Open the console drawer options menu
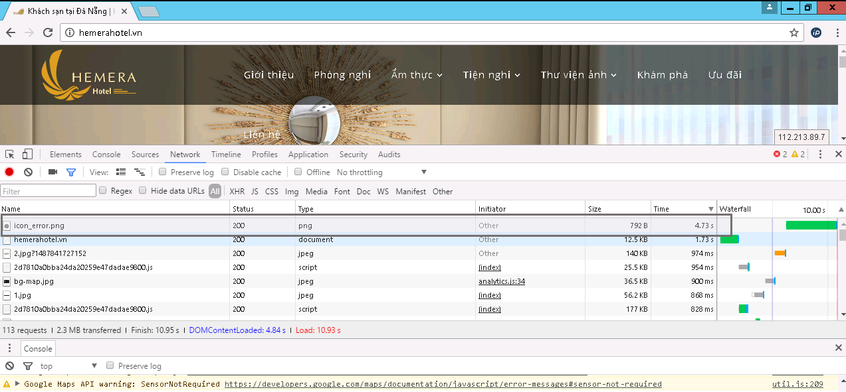 tap(9, 348)
